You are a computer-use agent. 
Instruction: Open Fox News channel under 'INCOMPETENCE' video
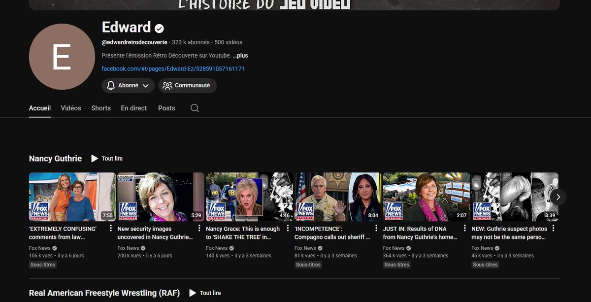(305, 248)
